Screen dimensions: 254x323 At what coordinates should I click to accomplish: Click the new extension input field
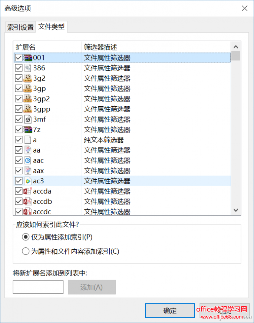tap(38, 287)
